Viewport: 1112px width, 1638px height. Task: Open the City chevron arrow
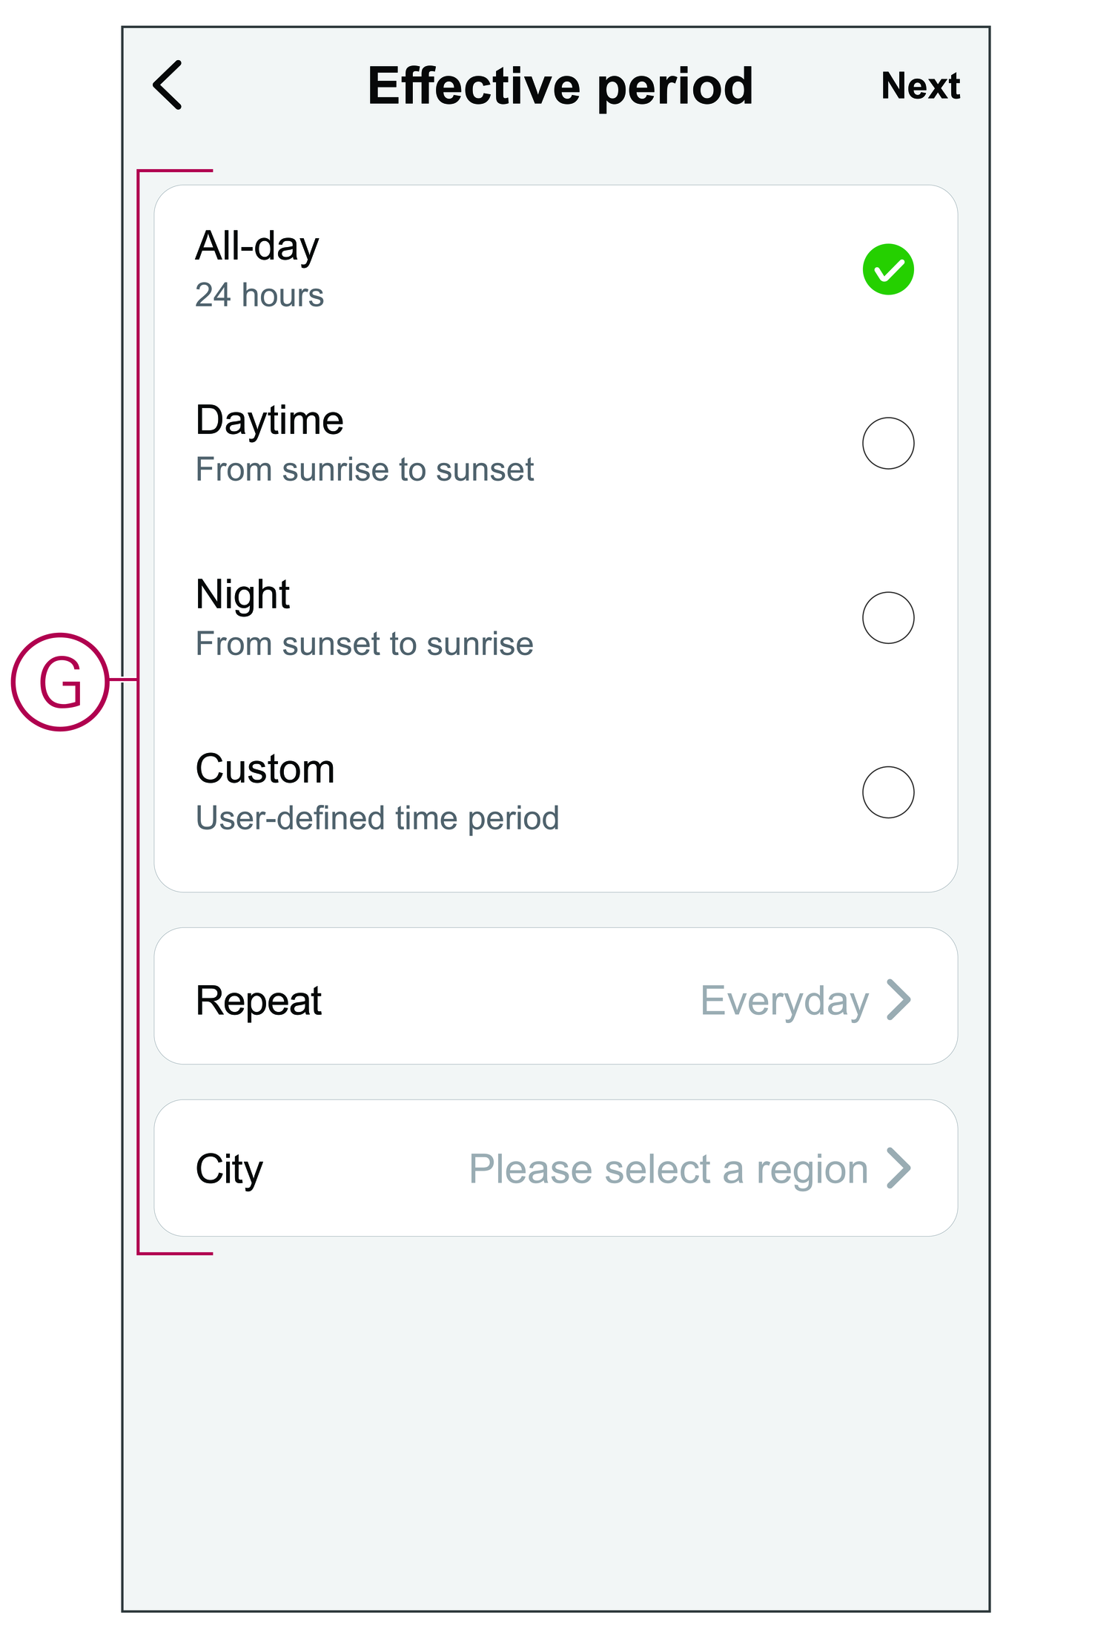(898, 1168)
